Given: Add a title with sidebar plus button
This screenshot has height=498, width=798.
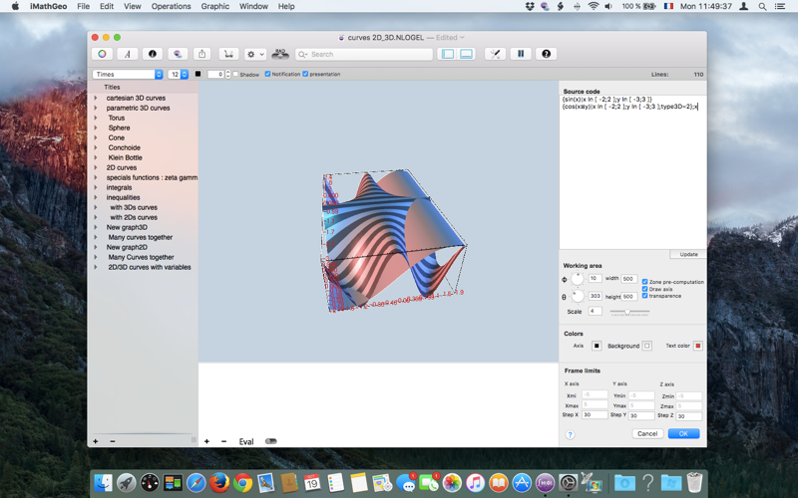Looking at the screenshot, I should pos(95,441).
